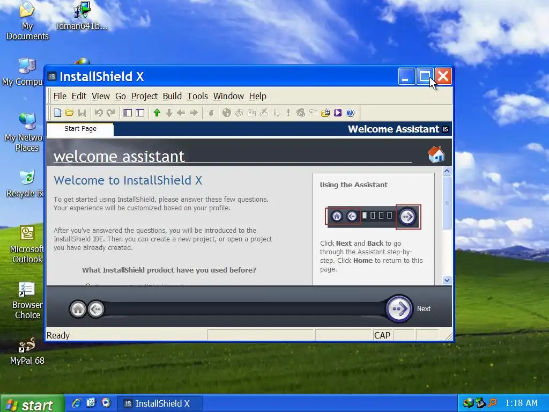This screenshot has height=412, width=549.
Task: Select the idman641b desktop installer icon
Action: tap(82, 16)
